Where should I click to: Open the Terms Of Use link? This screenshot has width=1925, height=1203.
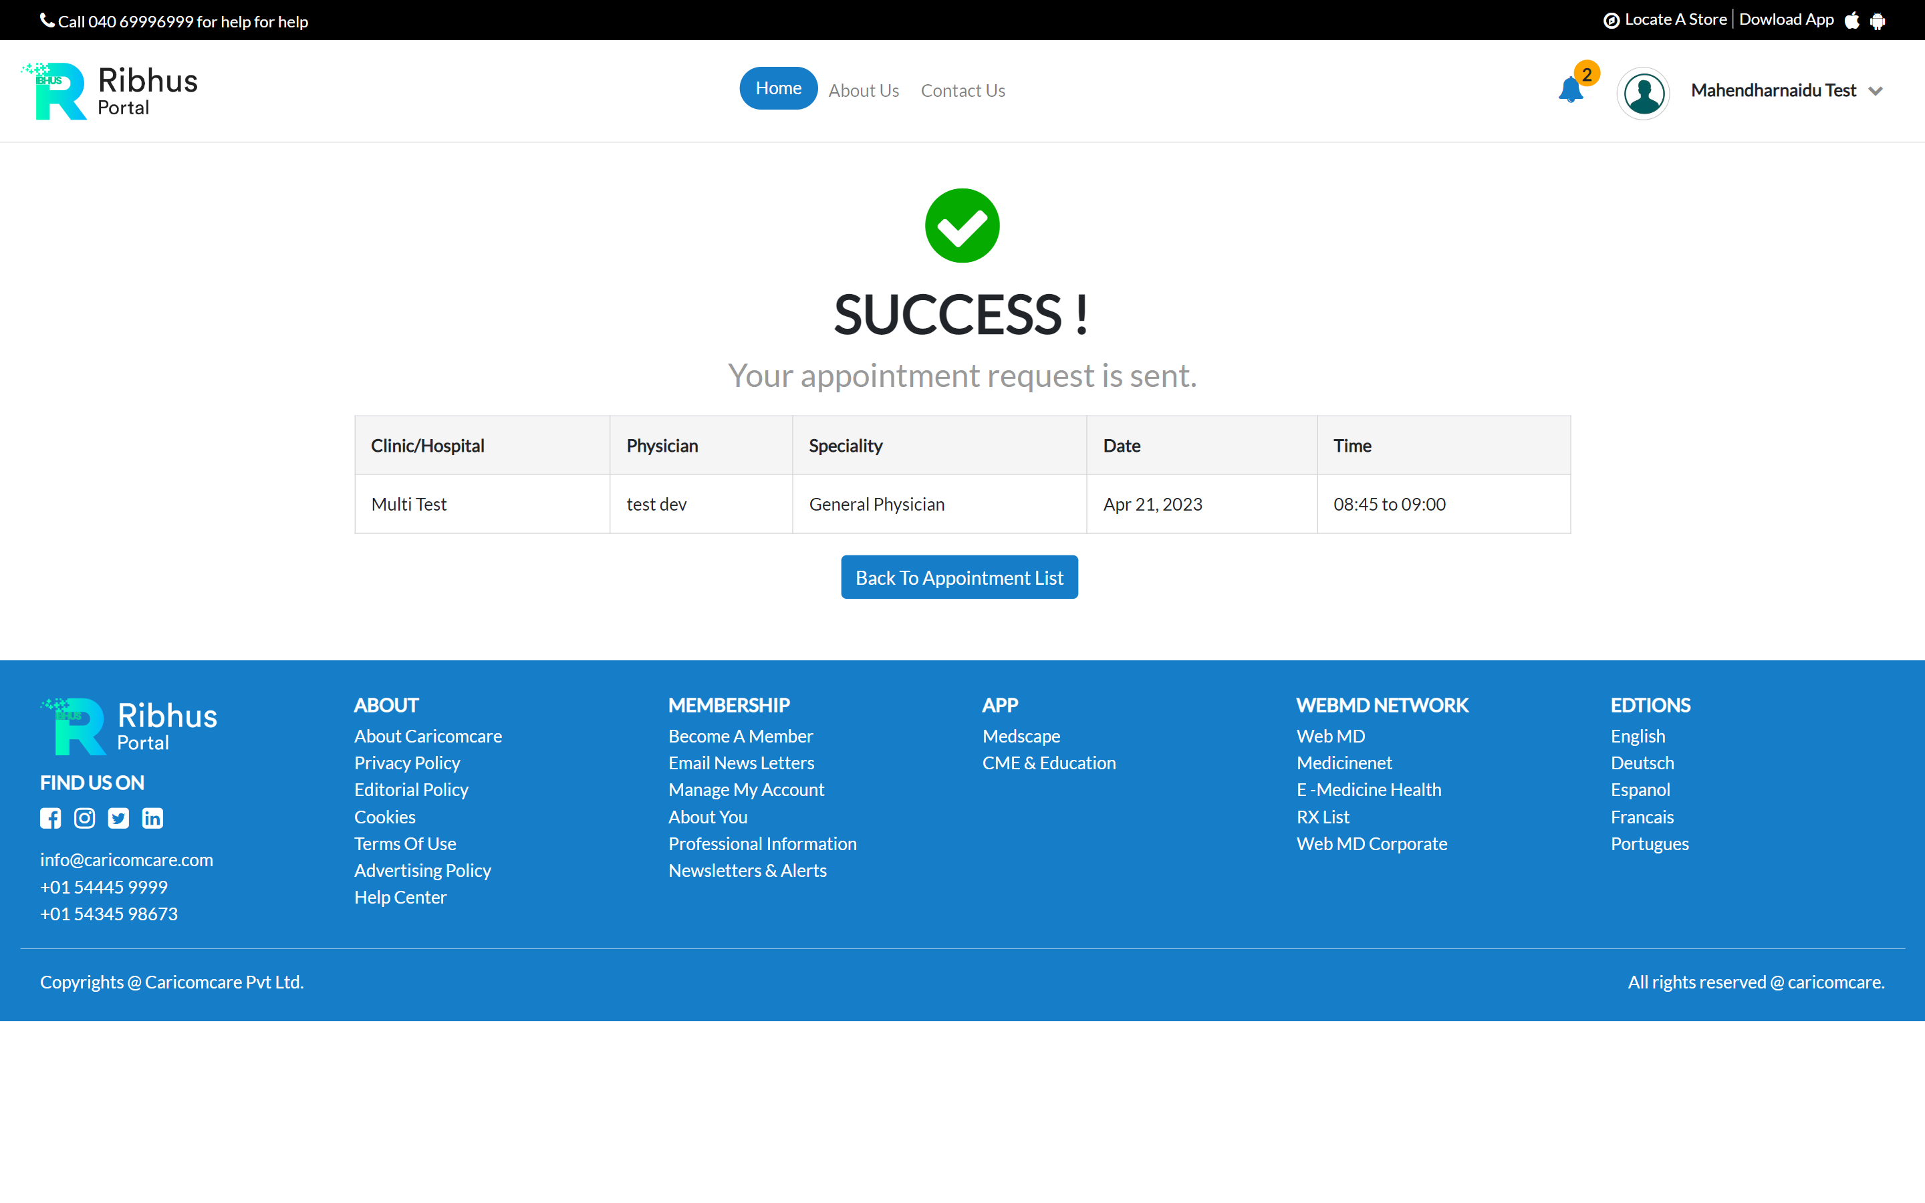tap(405, 843)
